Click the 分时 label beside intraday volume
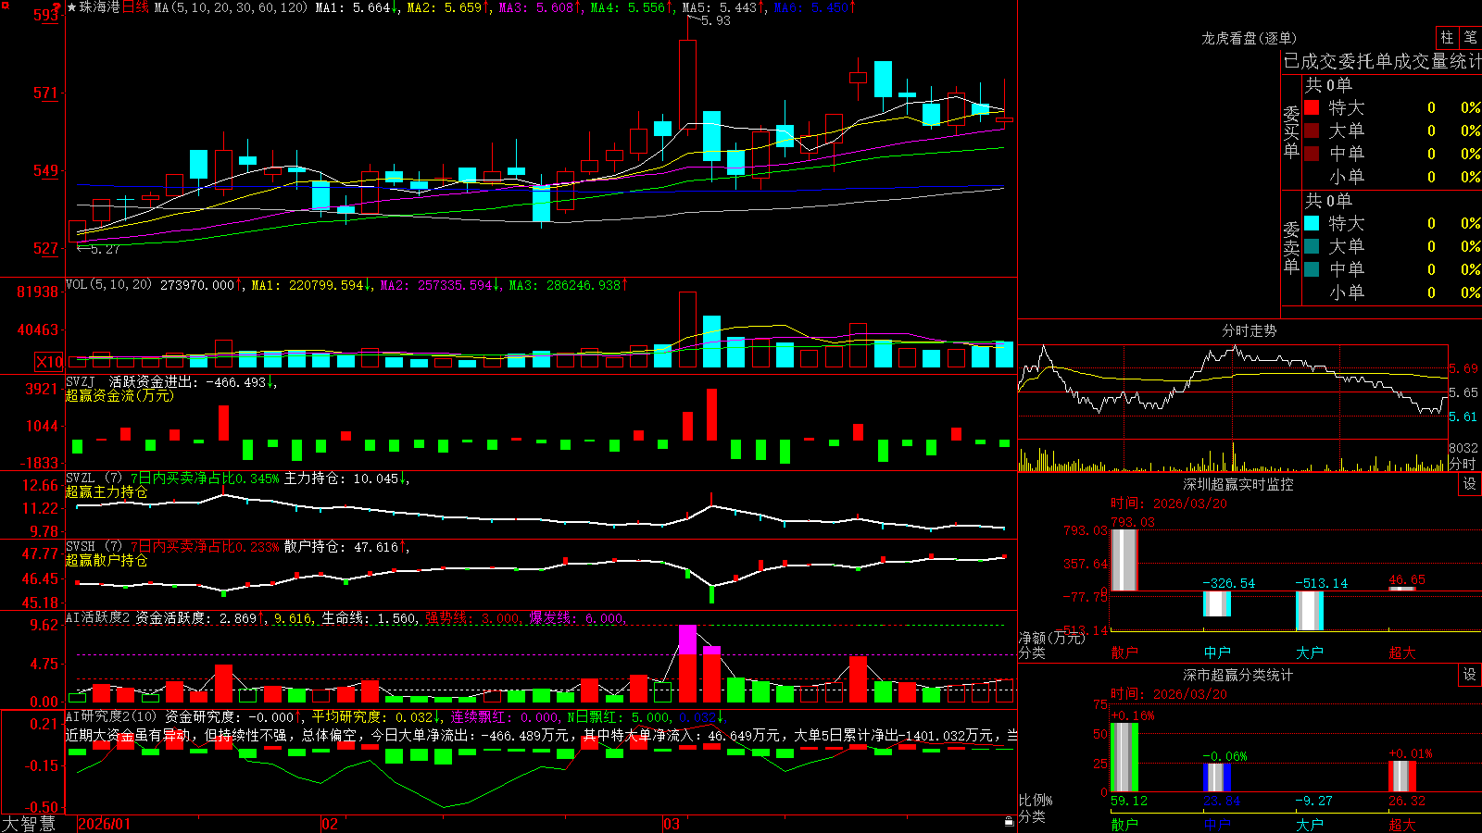This screenshot has width=1482, height=833. pyautogui.click(x=1463, y=464)
